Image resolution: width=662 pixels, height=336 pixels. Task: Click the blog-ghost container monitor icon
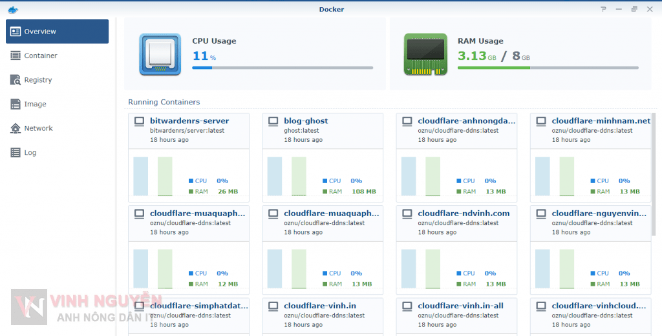click(273, 121)
